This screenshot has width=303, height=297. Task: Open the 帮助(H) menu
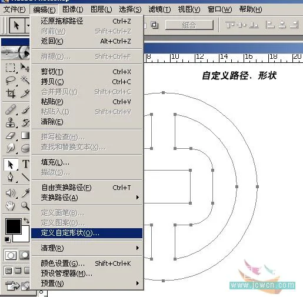tap(251, 9)
